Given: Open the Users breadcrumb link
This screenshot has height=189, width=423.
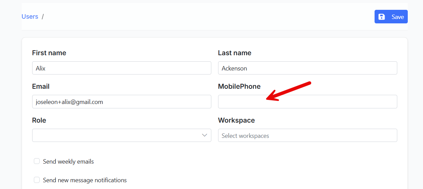Looking at the screenshot, I should (x=30, y=16).
